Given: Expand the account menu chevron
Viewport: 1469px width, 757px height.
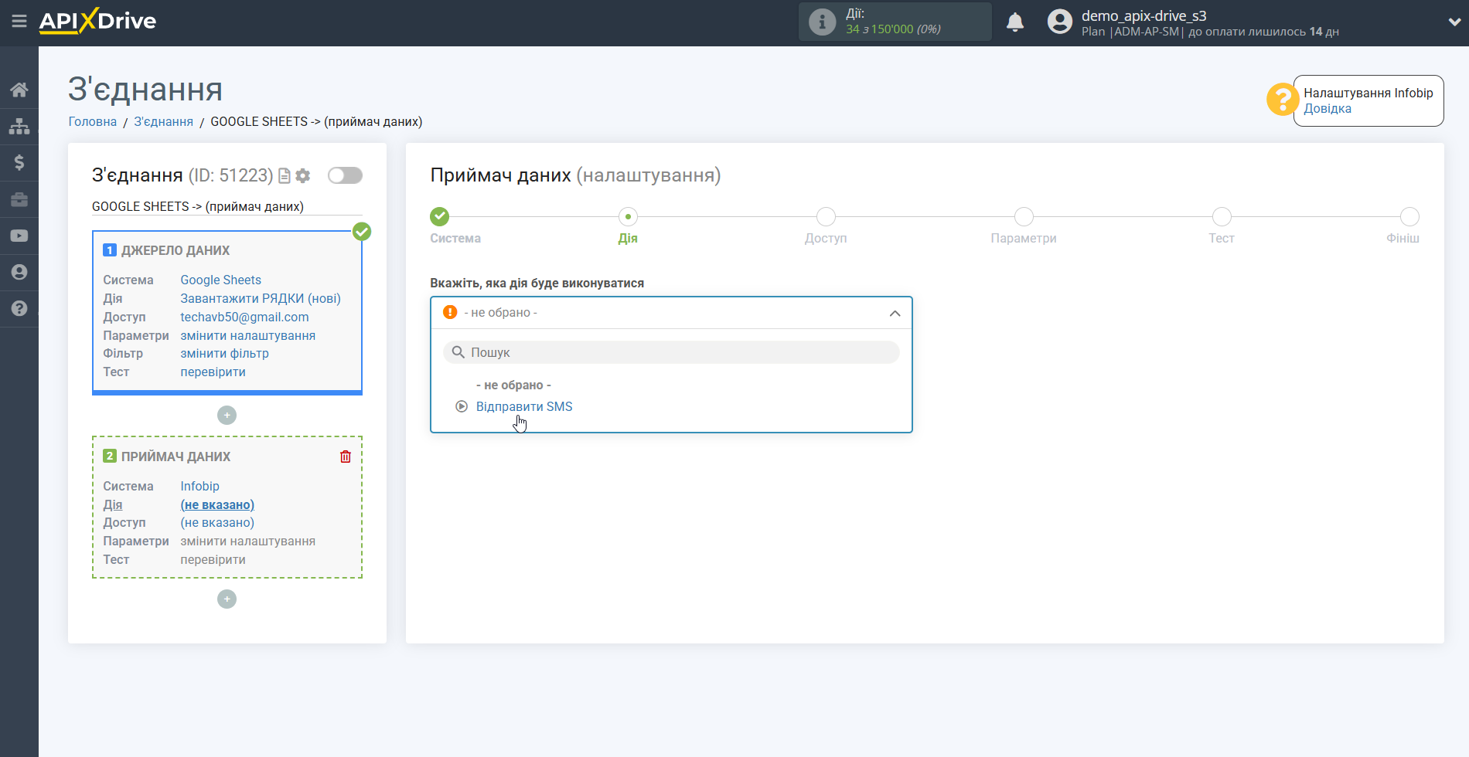Looking at the screenshot, I should 1454,22.
